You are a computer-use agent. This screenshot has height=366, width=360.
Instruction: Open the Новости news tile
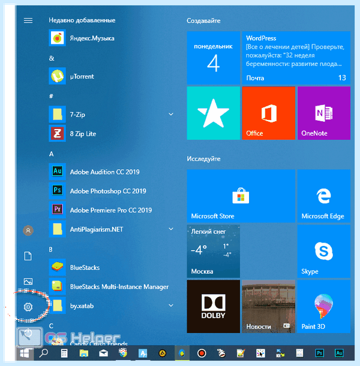268,307
